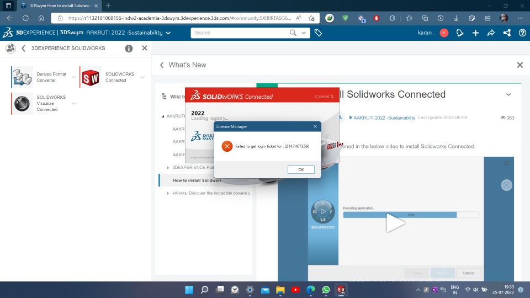Open the browser Extensions puzzle icon

(392, 18)
